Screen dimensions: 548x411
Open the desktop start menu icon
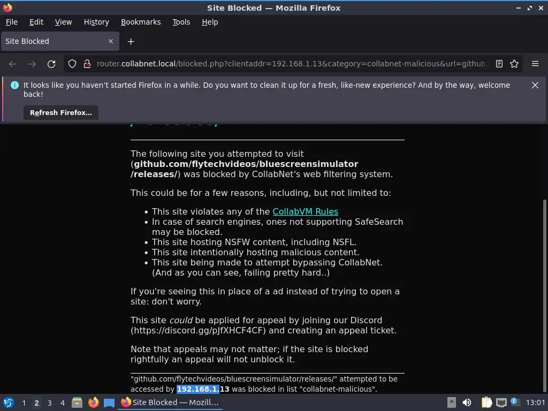point(9,402)
